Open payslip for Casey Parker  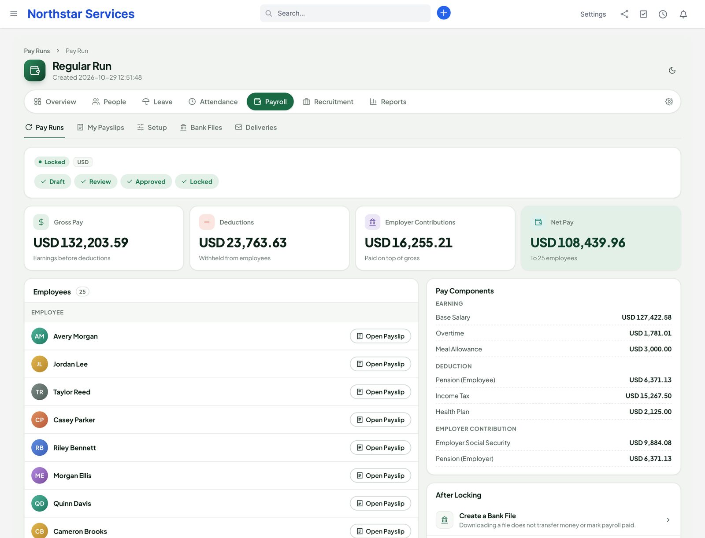pos(381,420)
